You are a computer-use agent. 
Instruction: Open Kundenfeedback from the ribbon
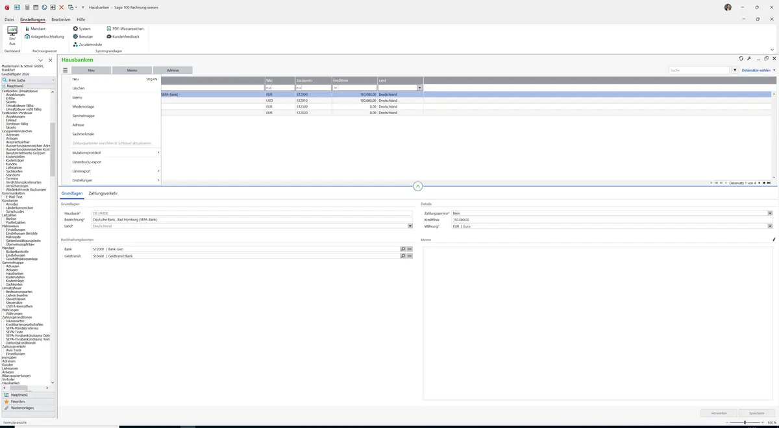point(123,36)
